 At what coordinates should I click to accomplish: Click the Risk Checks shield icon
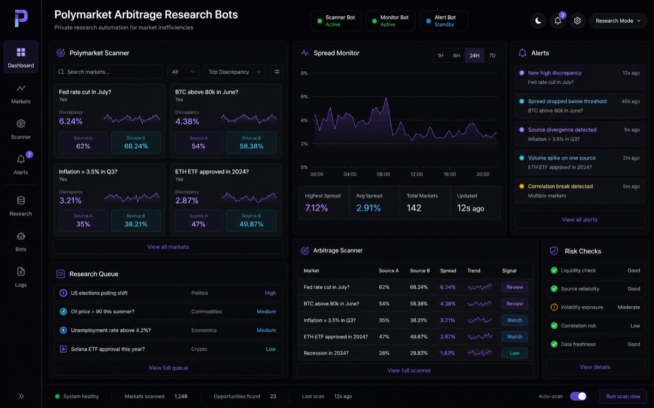click(x=554, y=251)
